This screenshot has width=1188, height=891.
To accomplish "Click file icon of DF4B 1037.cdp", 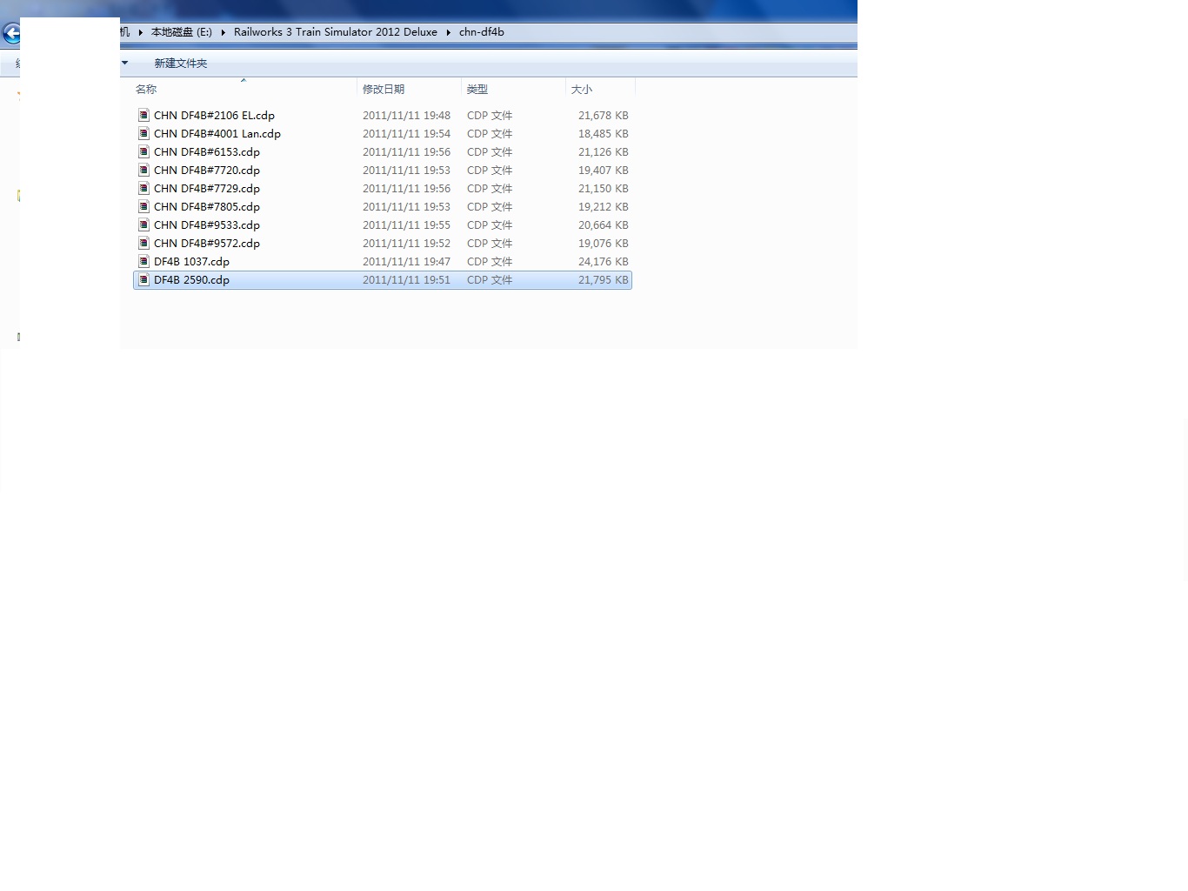I will (143, 261).
